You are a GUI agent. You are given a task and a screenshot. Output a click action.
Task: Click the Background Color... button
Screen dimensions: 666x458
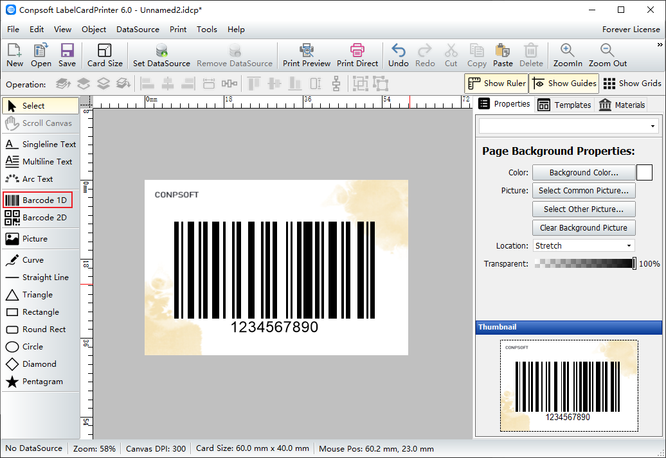584,173
